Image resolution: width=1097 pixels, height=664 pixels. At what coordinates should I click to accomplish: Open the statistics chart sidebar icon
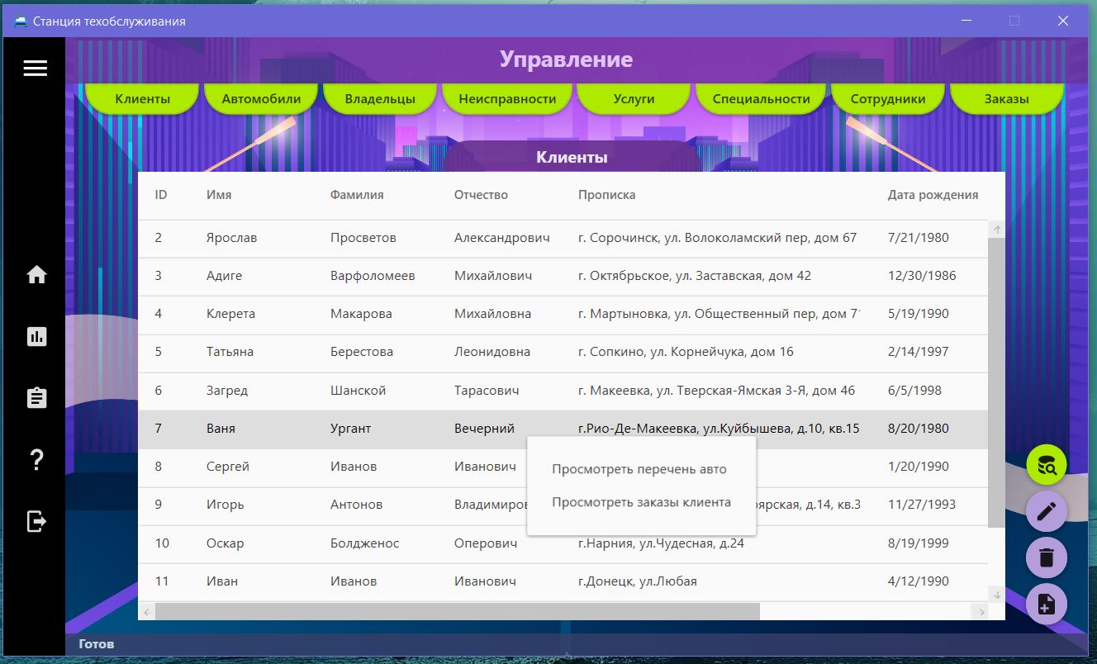click(x=36, y=336)
